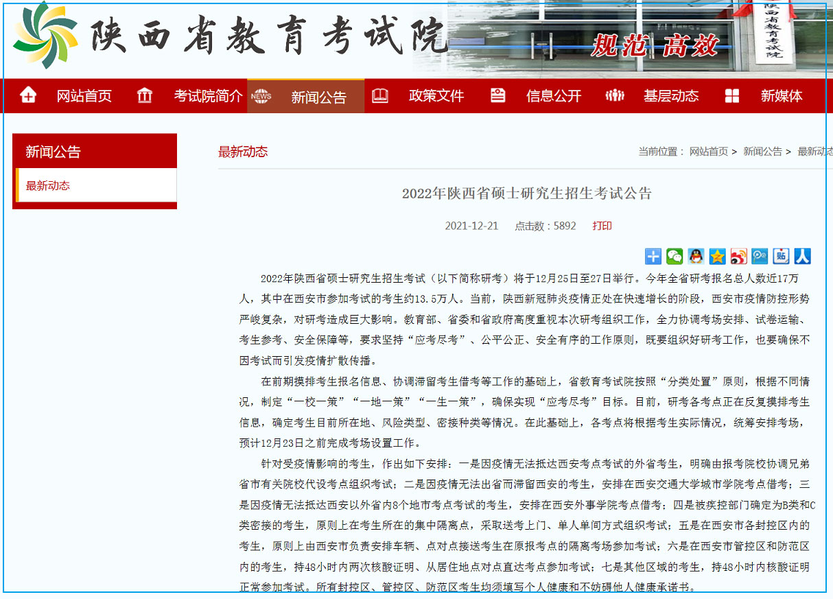Share to Baidu Tieba icon
Screen dimensions: 833x599
781,257
